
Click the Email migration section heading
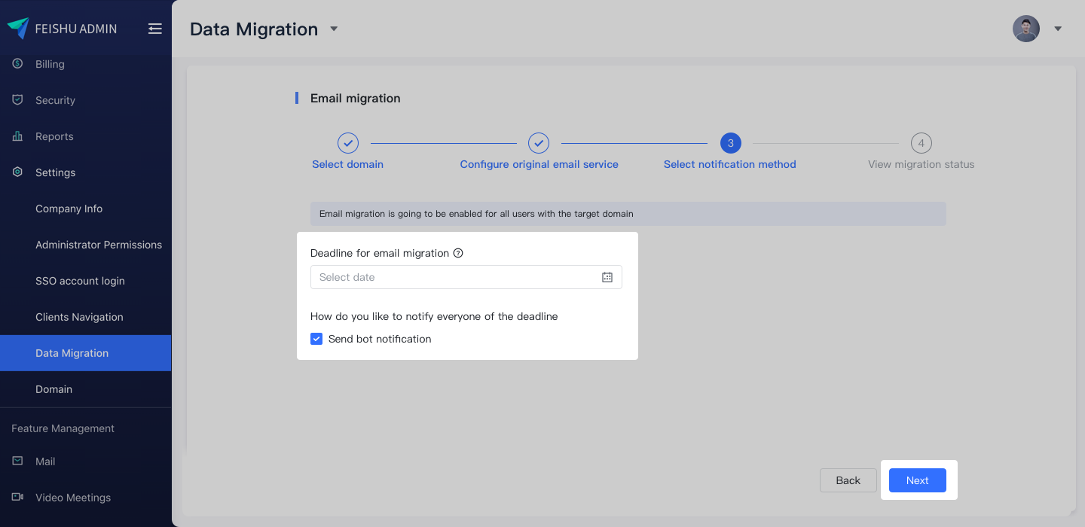[356, 98]
